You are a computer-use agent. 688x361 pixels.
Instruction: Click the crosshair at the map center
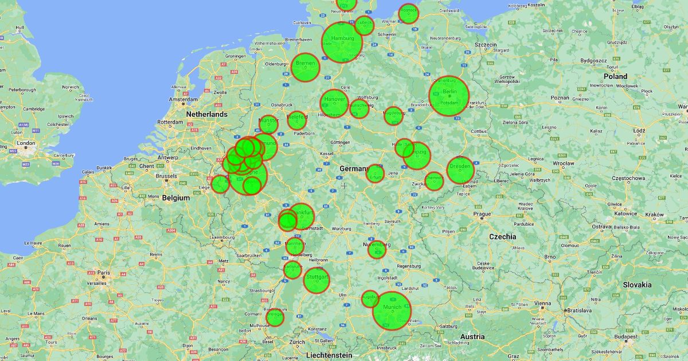click(x=344, y=185)
